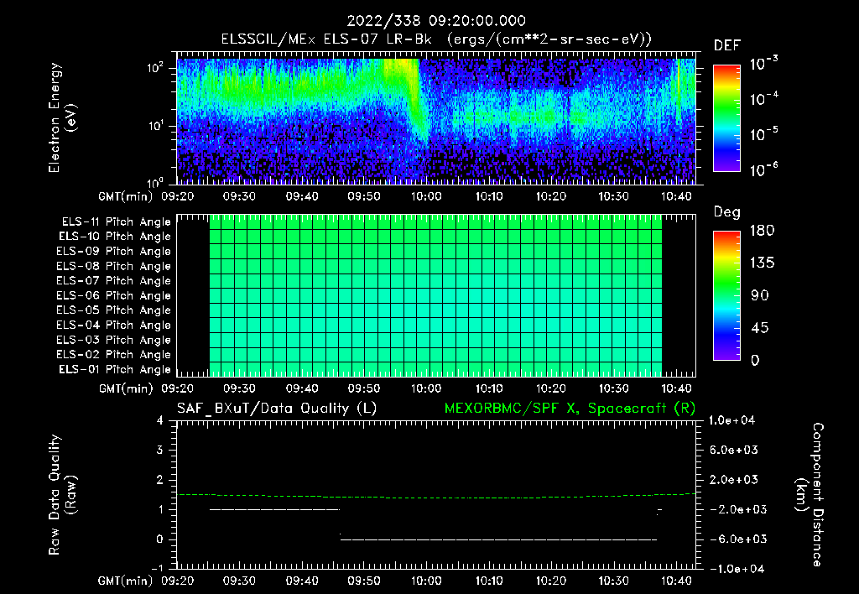Click the green dashed spacecraft distance line
The width and height of the screenshot is (859, 594).
(436, 497)
